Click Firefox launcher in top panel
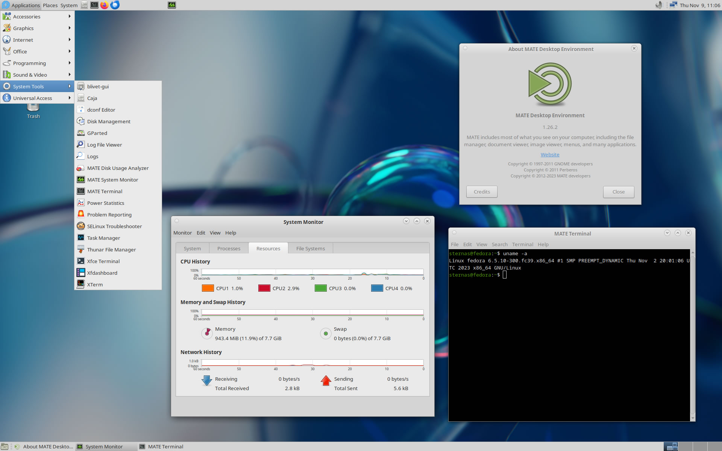Viewport: 722px width, 451px height. (x=105, y=5)
